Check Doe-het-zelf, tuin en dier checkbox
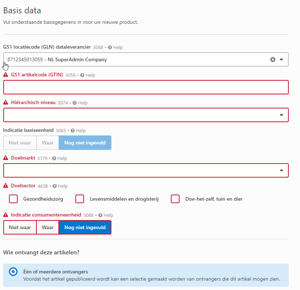The image size is (300, 290). pos(175,199)
